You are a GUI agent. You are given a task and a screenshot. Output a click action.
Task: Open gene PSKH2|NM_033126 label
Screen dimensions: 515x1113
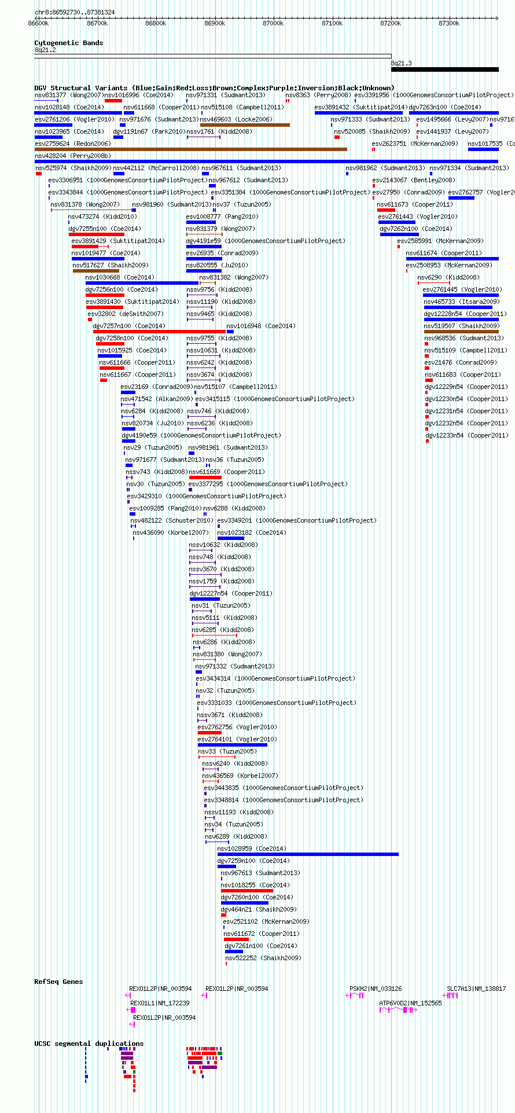coord(376,989)
